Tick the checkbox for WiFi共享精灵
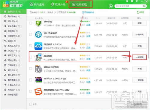The image size is (150, 110). (x=31, y=34)
